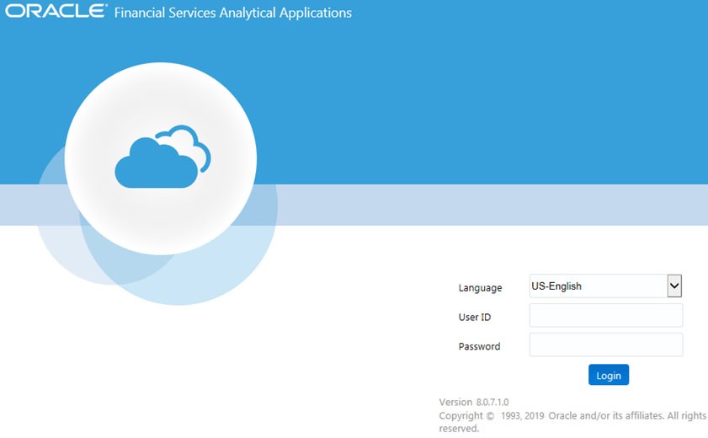Click the Oracle affiliates copyright notice
This screenshot has height=438, width=708.
click(x=572, y=422)
